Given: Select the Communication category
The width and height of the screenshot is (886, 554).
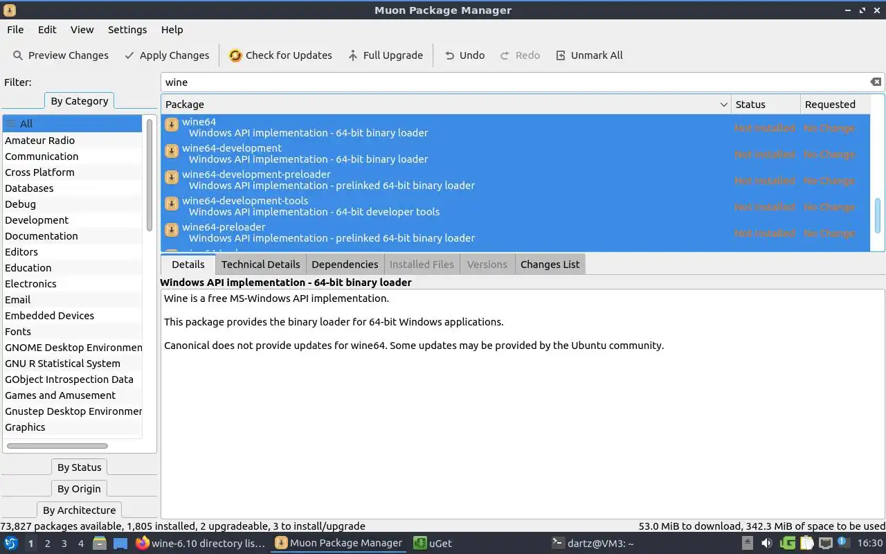Looking at the screenshot, I should (x=73, y=157).
